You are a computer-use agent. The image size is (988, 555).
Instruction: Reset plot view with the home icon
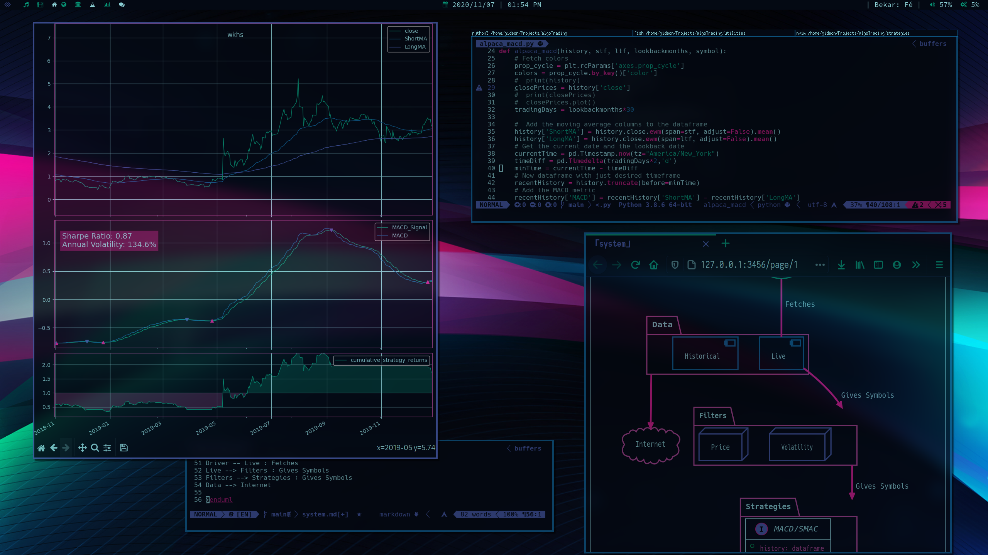(x=41, y=448)
